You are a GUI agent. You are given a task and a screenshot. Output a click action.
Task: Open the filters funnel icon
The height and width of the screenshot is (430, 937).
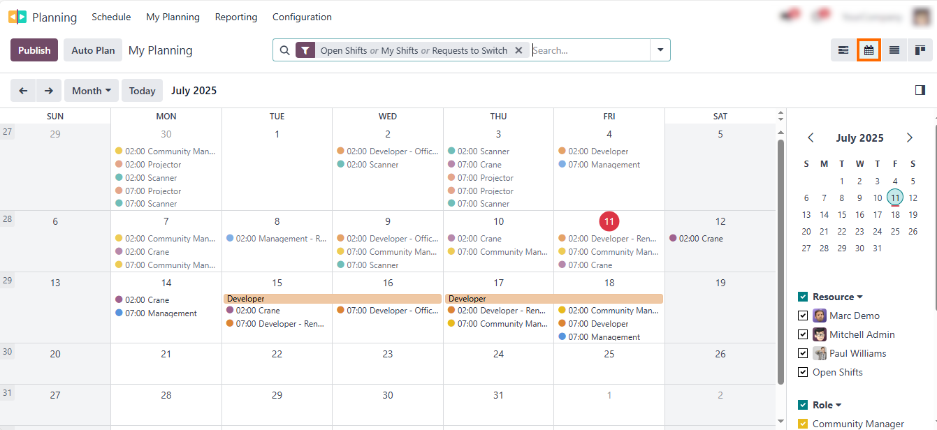305,50
